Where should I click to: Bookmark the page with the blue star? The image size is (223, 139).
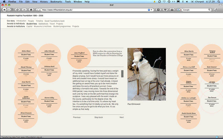tap(149, 10)
